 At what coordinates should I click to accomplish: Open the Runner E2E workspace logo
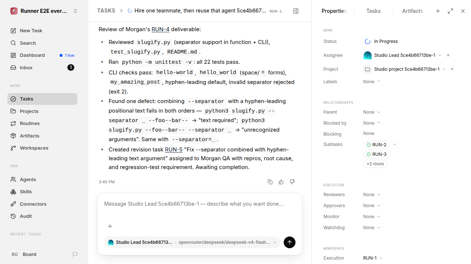[14, 11]
